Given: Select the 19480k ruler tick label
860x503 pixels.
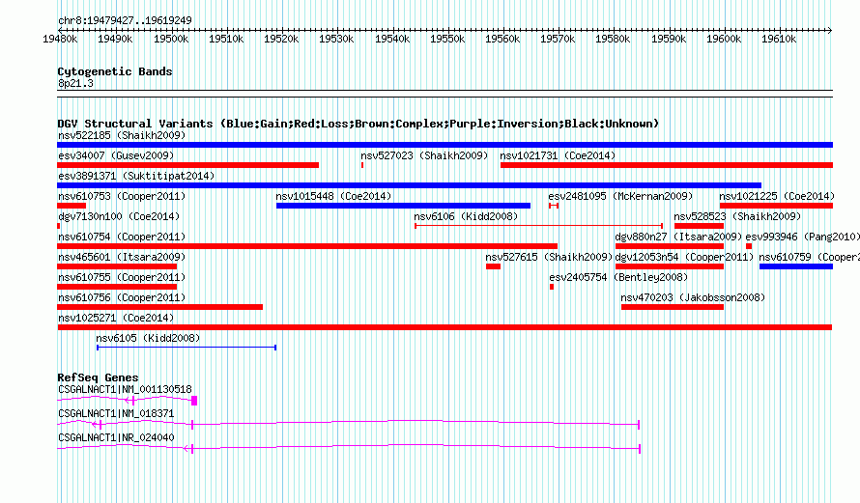Looking at the screenshot, I should 60,39.
